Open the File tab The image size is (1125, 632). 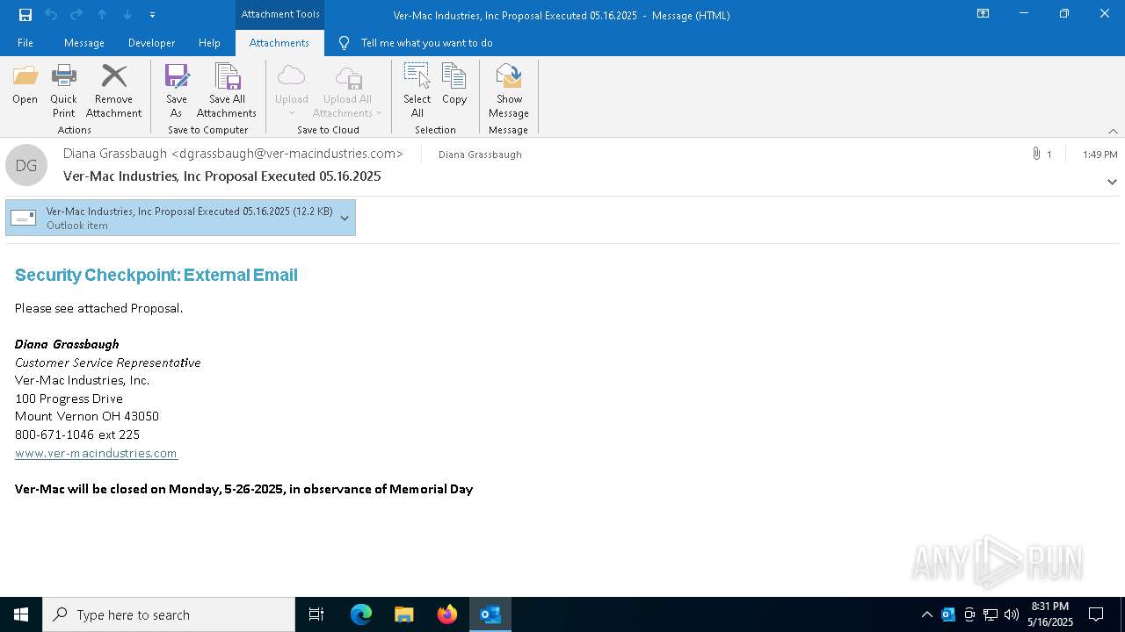click(x=25, y=43)
